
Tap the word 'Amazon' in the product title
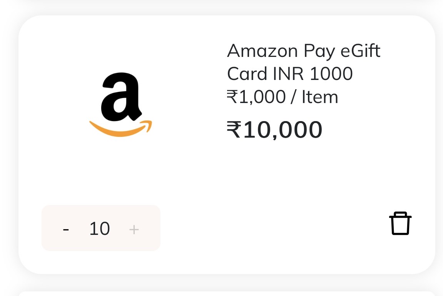click(262, 51)
